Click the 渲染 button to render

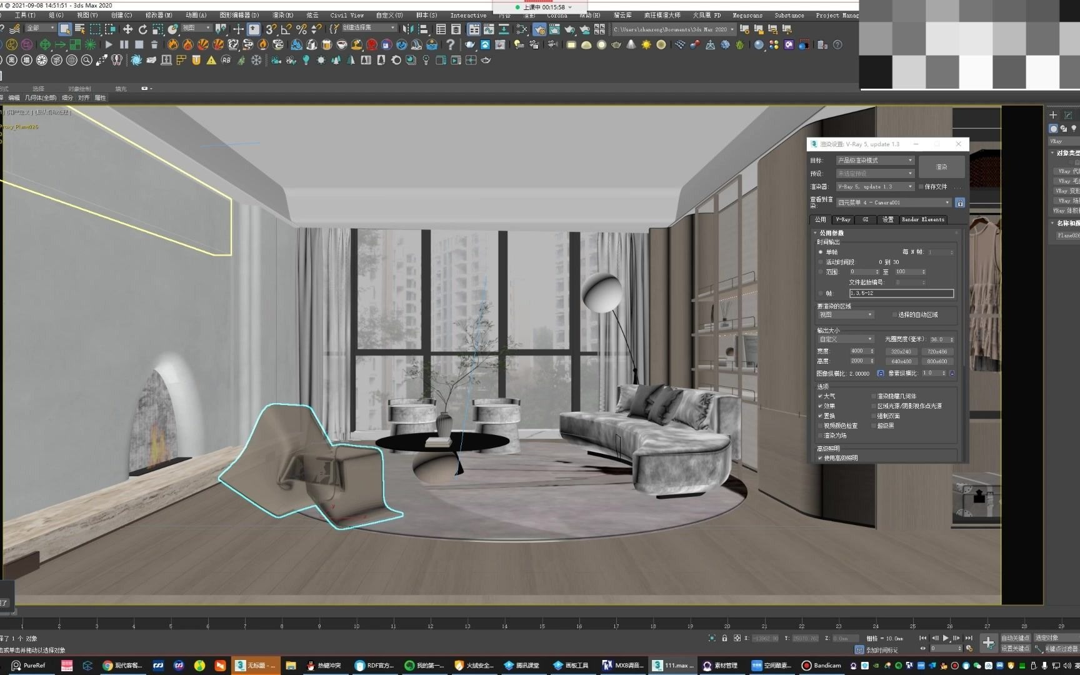[941, 167]
